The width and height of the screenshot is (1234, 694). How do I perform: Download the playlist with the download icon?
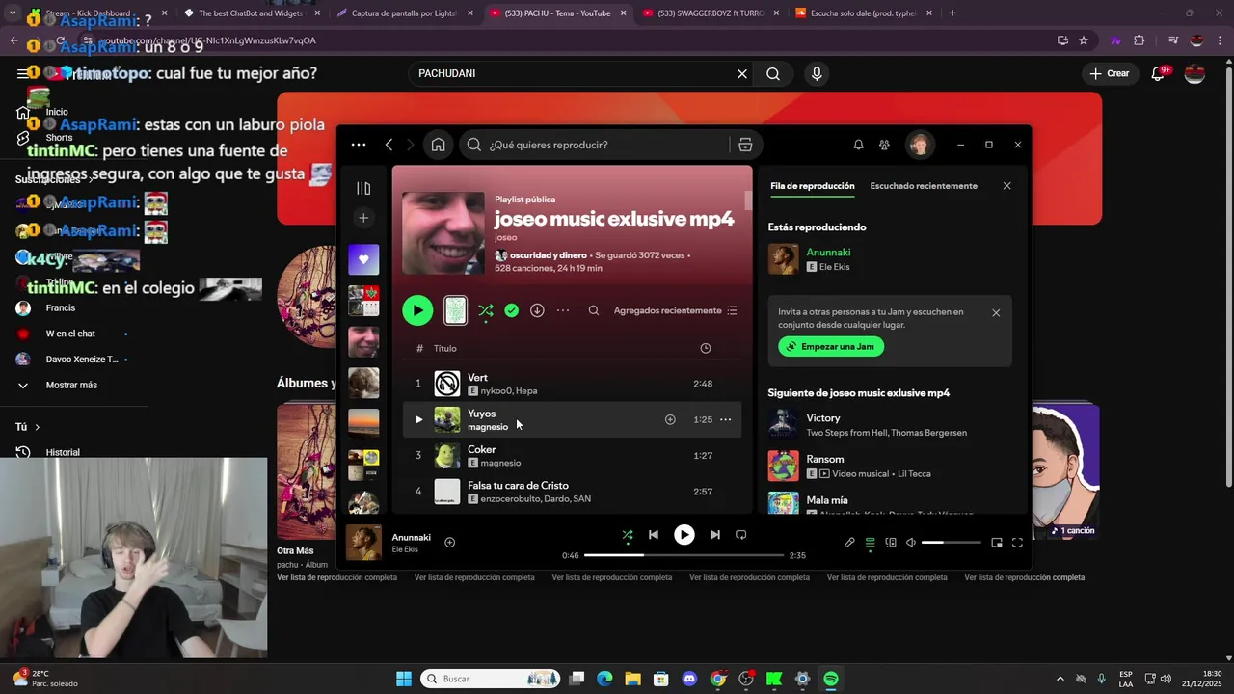pos(537,310)
